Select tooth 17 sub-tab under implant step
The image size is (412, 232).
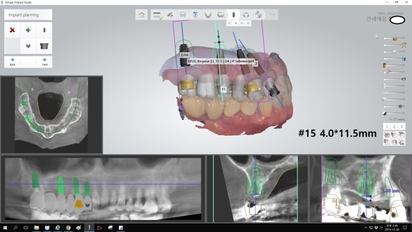pos(229,23)
